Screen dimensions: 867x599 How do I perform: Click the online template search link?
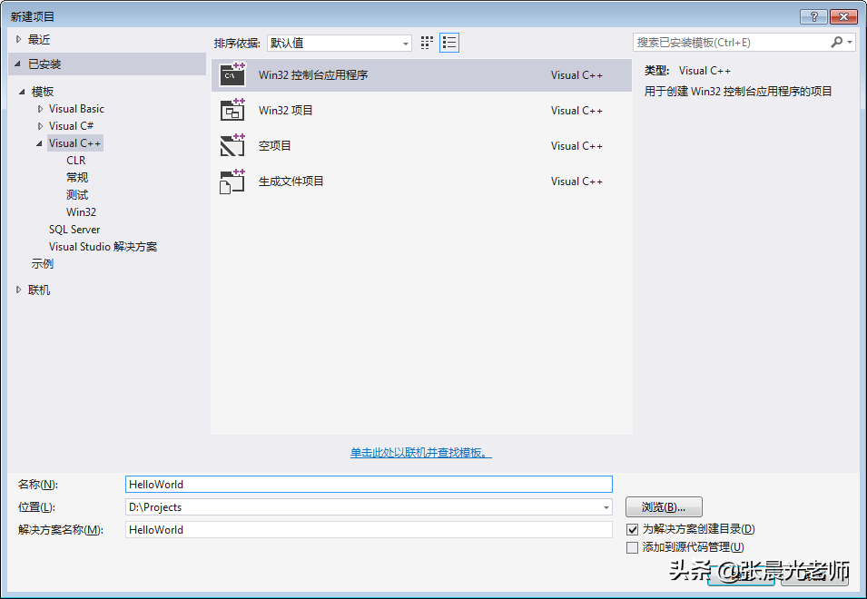pyautogui.click(x=420, y=453)
